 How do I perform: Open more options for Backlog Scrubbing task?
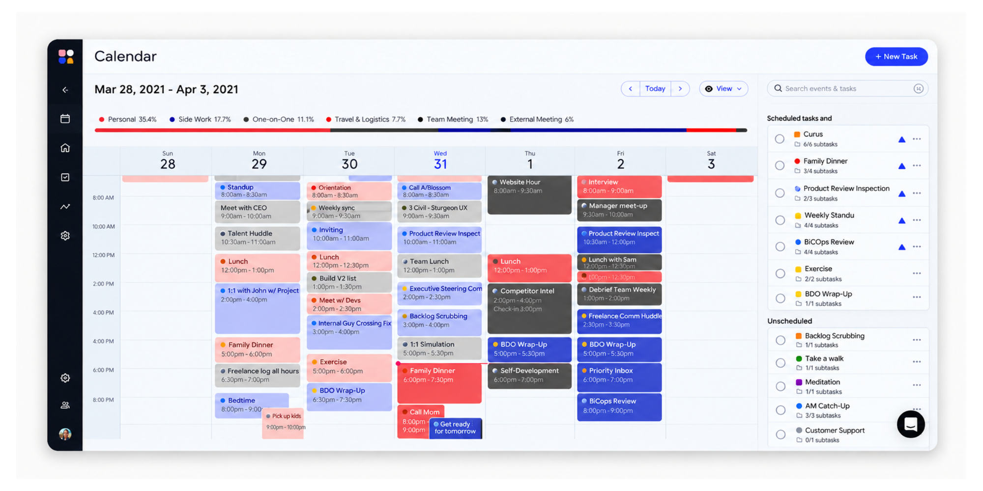(x=917, y=340)
